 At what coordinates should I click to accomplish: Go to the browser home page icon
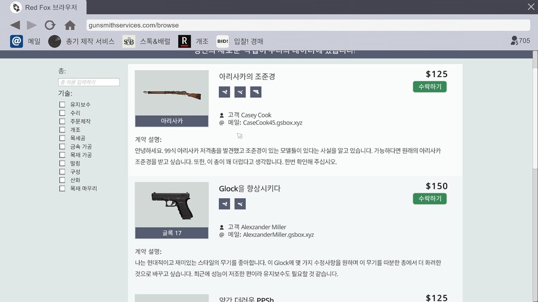(70, 25)
